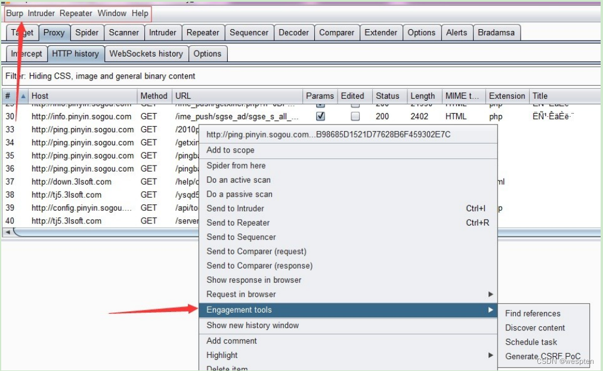This screenshot has height=371, width=603.
Task: Sort table by Host column
Action: [83, 96]
